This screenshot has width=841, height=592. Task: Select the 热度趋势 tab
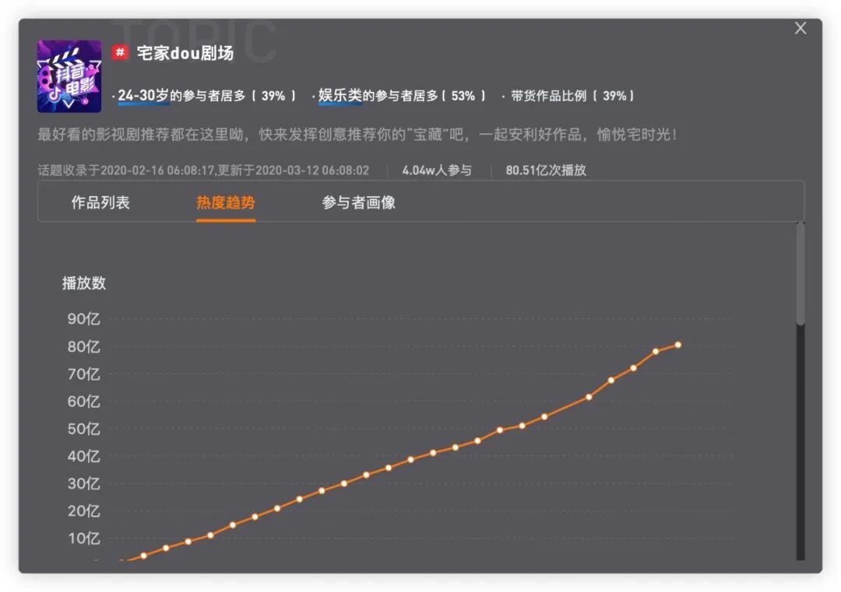pyautogui.click(x=226, y=202)
